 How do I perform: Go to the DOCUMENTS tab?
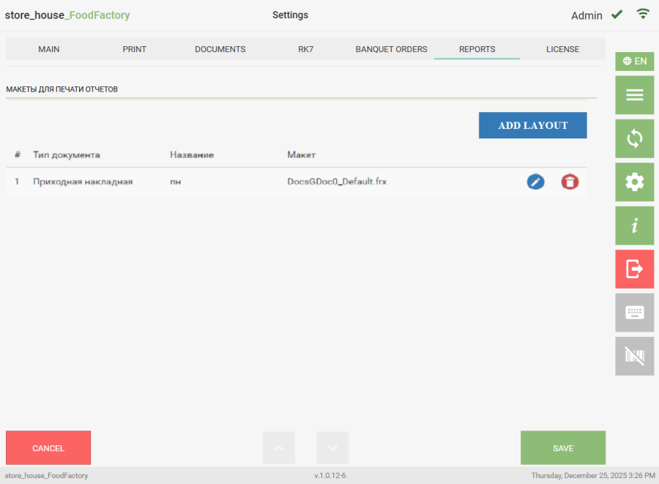coord(220,49)
